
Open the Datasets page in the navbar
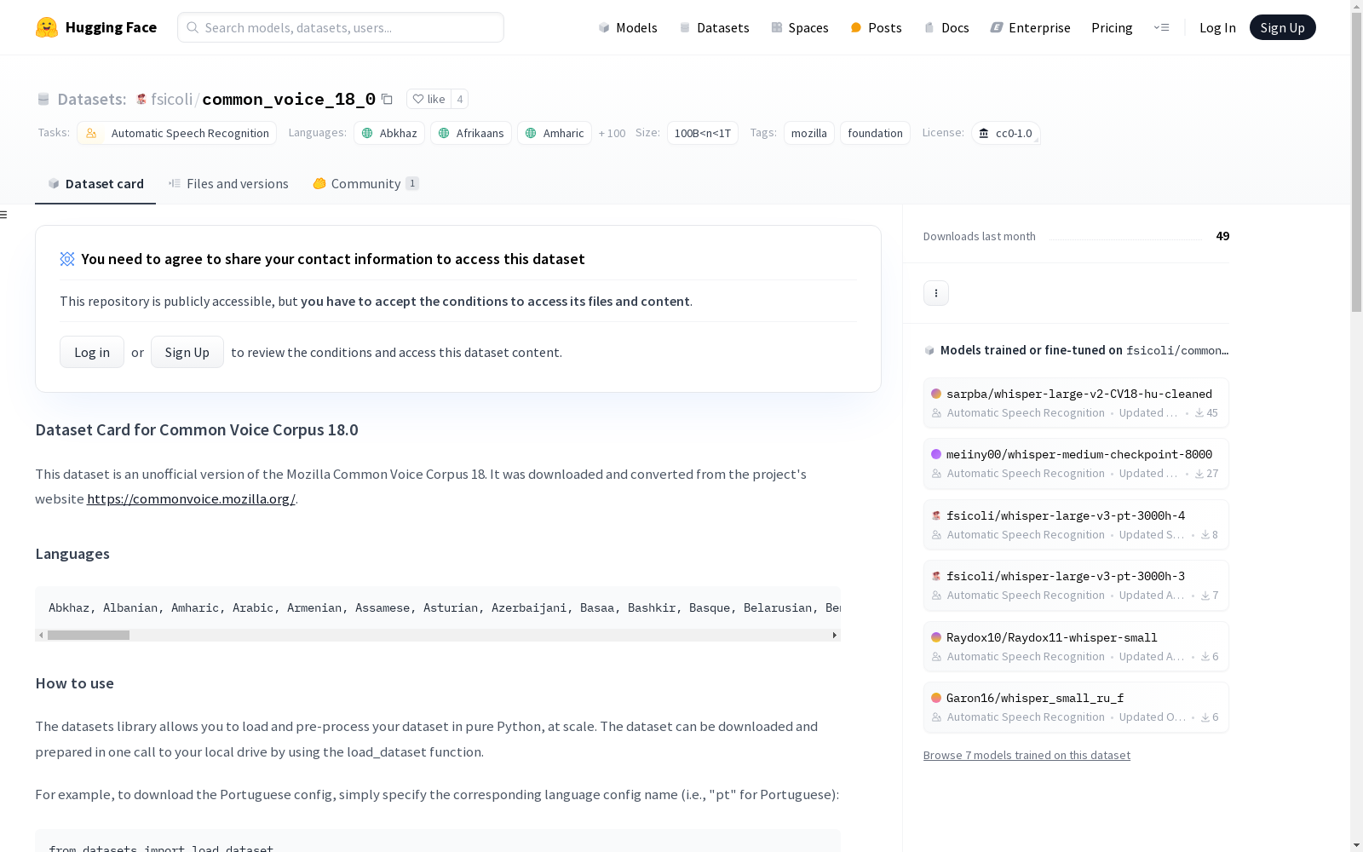pos(714,27)
